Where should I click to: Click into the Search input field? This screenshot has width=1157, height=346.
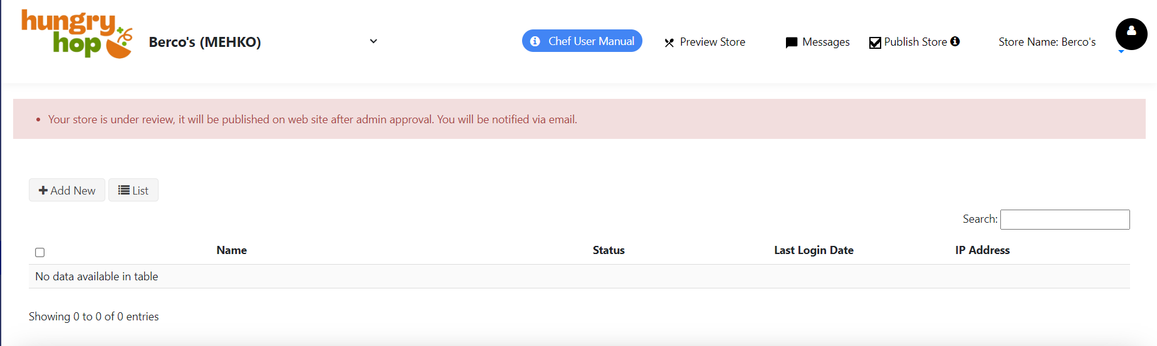(x=1065, y=220)
